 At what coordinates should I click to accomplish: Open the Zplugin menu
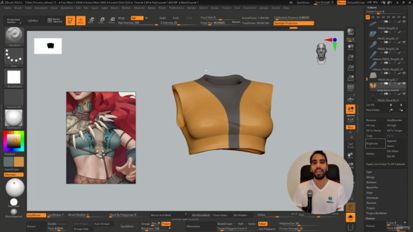pos(264,8)
